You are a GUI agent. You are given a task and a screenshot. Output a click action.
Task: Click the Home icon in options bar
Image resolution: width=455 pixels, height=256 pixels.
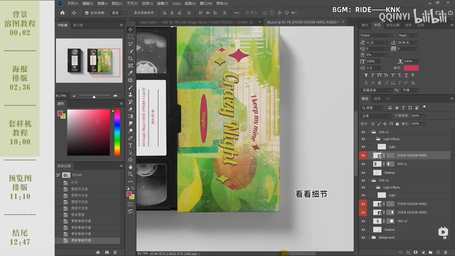[x=62, y=13]
